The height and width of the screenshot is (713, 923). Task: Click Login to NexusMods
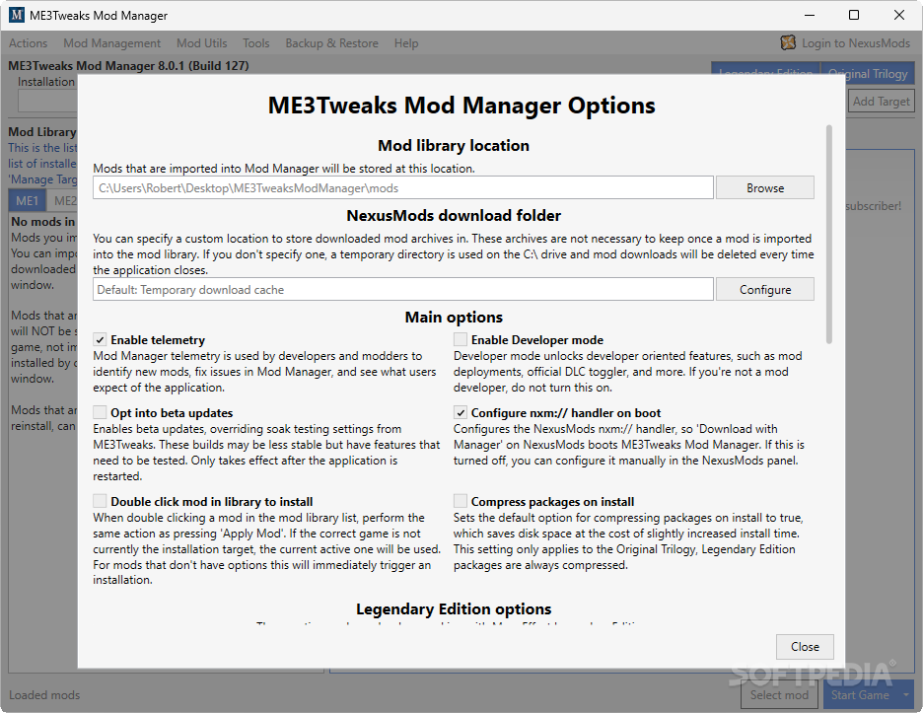[856, 43]
